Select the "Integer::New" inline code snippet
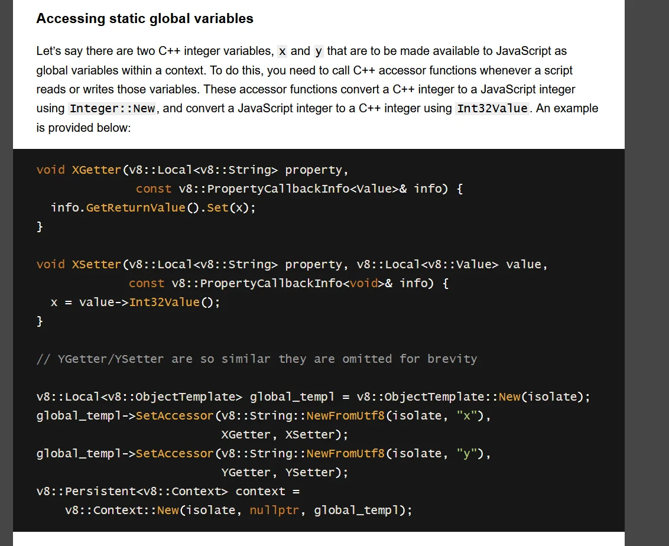 pos(112,109)
